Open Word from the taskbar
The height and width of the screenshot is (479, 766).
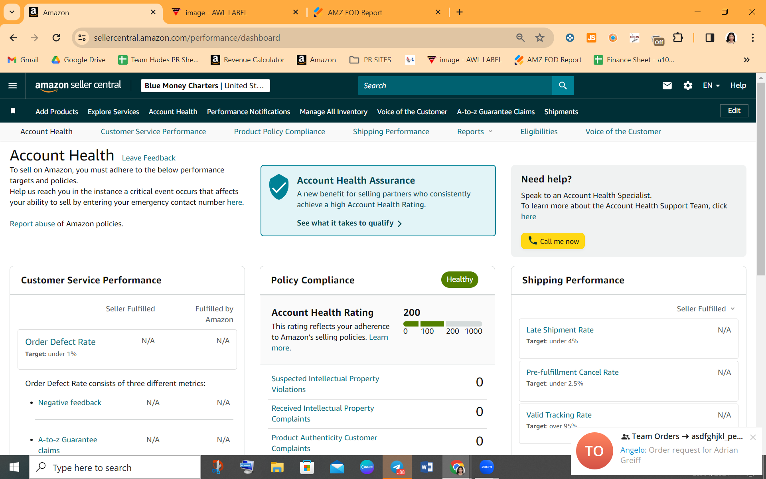click(x=426, y=467)
